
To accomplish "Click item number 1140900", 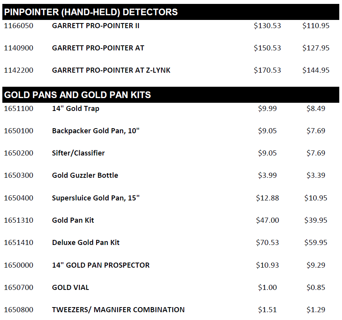I will [x=18, y=48].
